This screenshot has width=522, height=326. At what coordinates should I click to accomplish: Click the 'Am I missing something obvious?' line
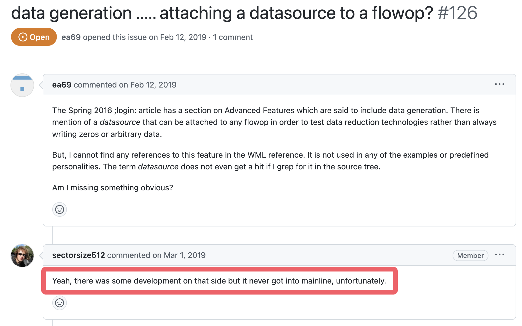tap(112, 188)
